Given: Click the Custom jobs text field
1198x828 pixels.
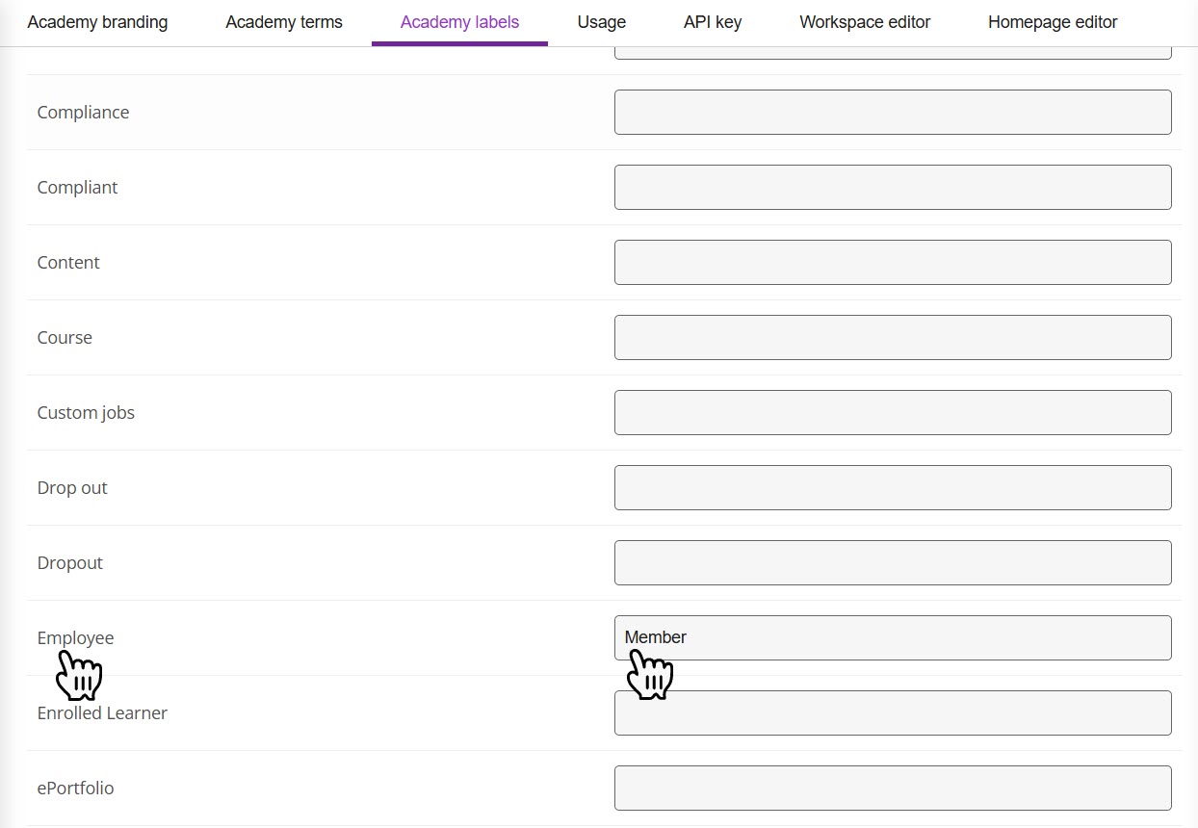Looking at the screenshot, I should (x=893, y=413).
